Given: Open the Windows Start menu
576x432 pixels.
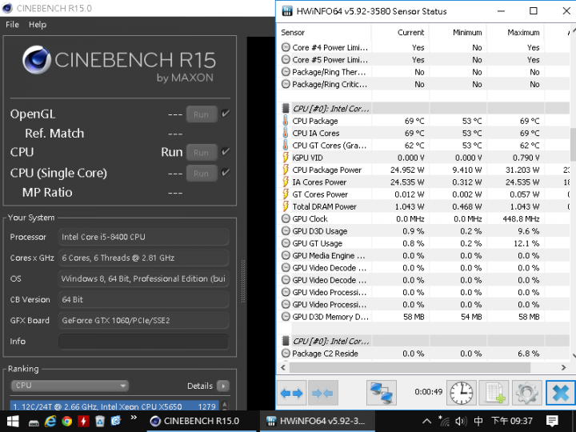Looking at the screenshot, I should [x=13, y=421].
